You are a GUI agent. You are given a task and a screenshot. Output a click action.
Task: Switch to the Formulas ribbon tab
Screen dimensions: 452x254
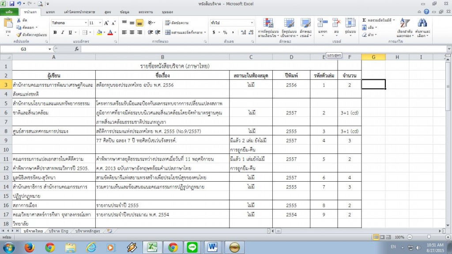(x=108, y=12)
